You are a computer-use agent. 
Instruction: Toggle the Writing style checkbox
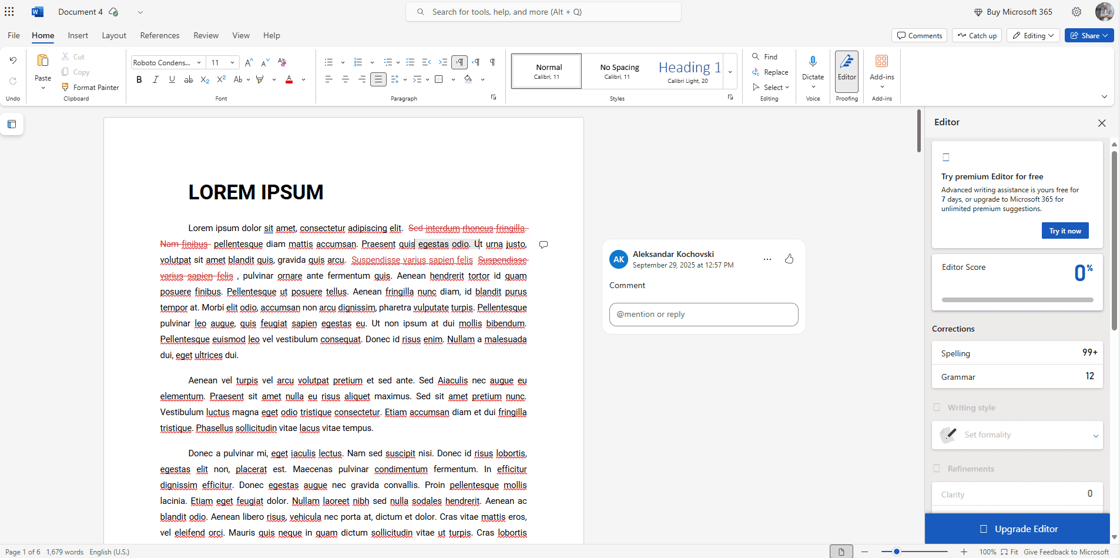(x=937, y=407)
